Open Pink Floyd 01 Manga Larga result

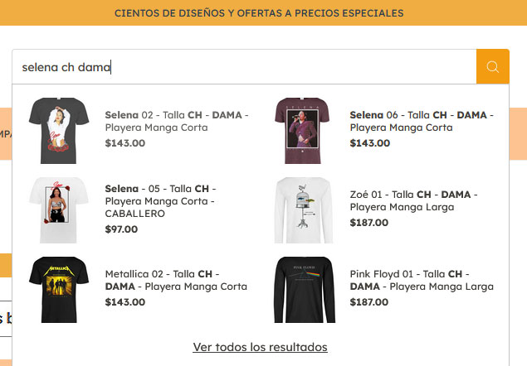tap(422, 280)
